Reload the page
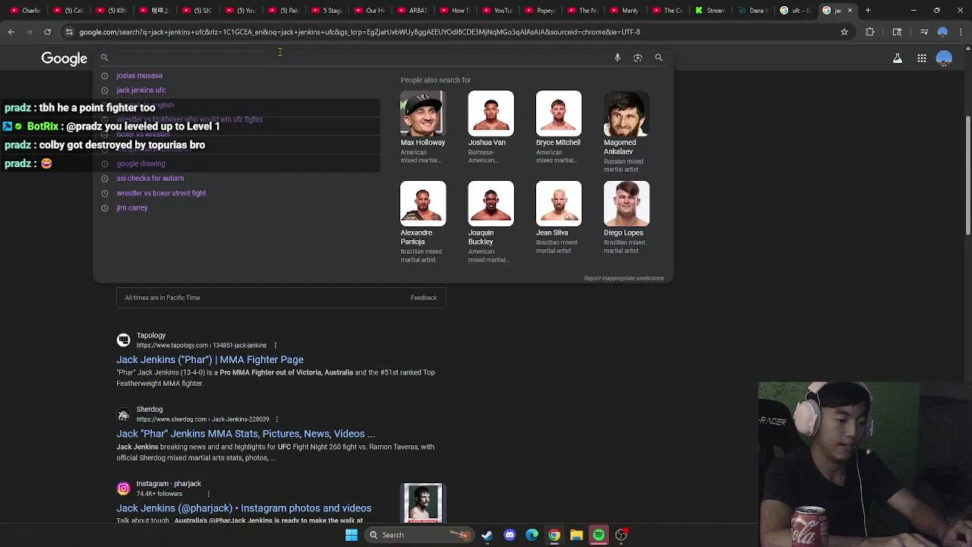The image size is (972, 547). coord(47,32)
